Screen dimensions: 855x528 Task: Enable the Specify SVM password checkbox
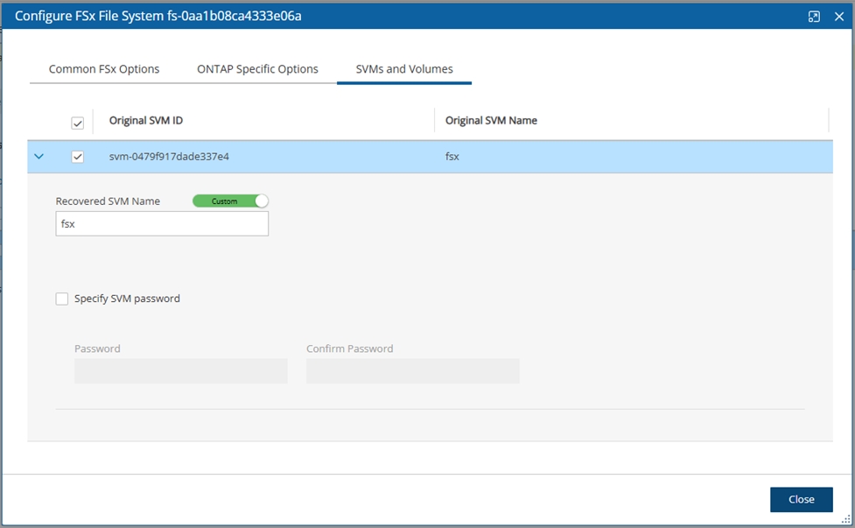[62, 299]
